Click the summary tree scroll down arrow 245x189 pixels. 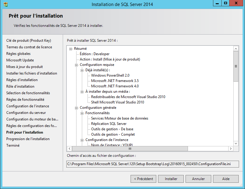tap(236, 143)
